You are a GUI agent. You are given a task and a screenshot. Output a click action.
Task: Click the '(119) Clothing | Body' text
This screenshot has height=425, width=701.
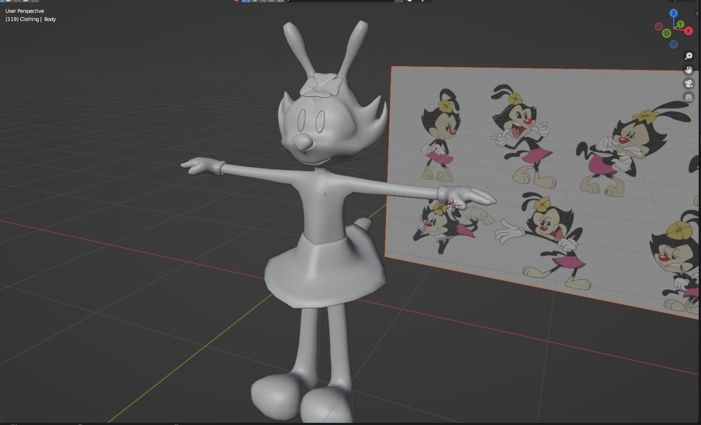click(31, 19)
